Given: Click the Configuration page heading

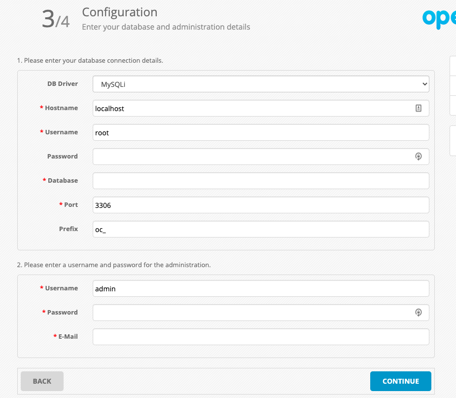Looking at the screenshot, I should pos(120,12).
